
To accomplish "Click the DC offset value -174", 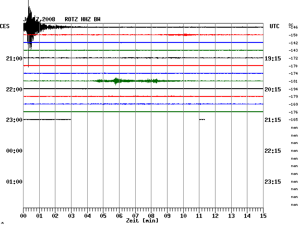I will [x=293, y=73].
